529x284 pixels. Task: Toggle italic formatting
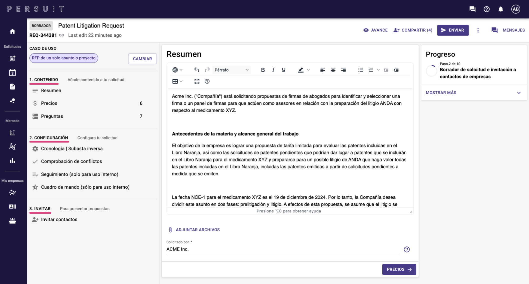[x=273, y=70]
